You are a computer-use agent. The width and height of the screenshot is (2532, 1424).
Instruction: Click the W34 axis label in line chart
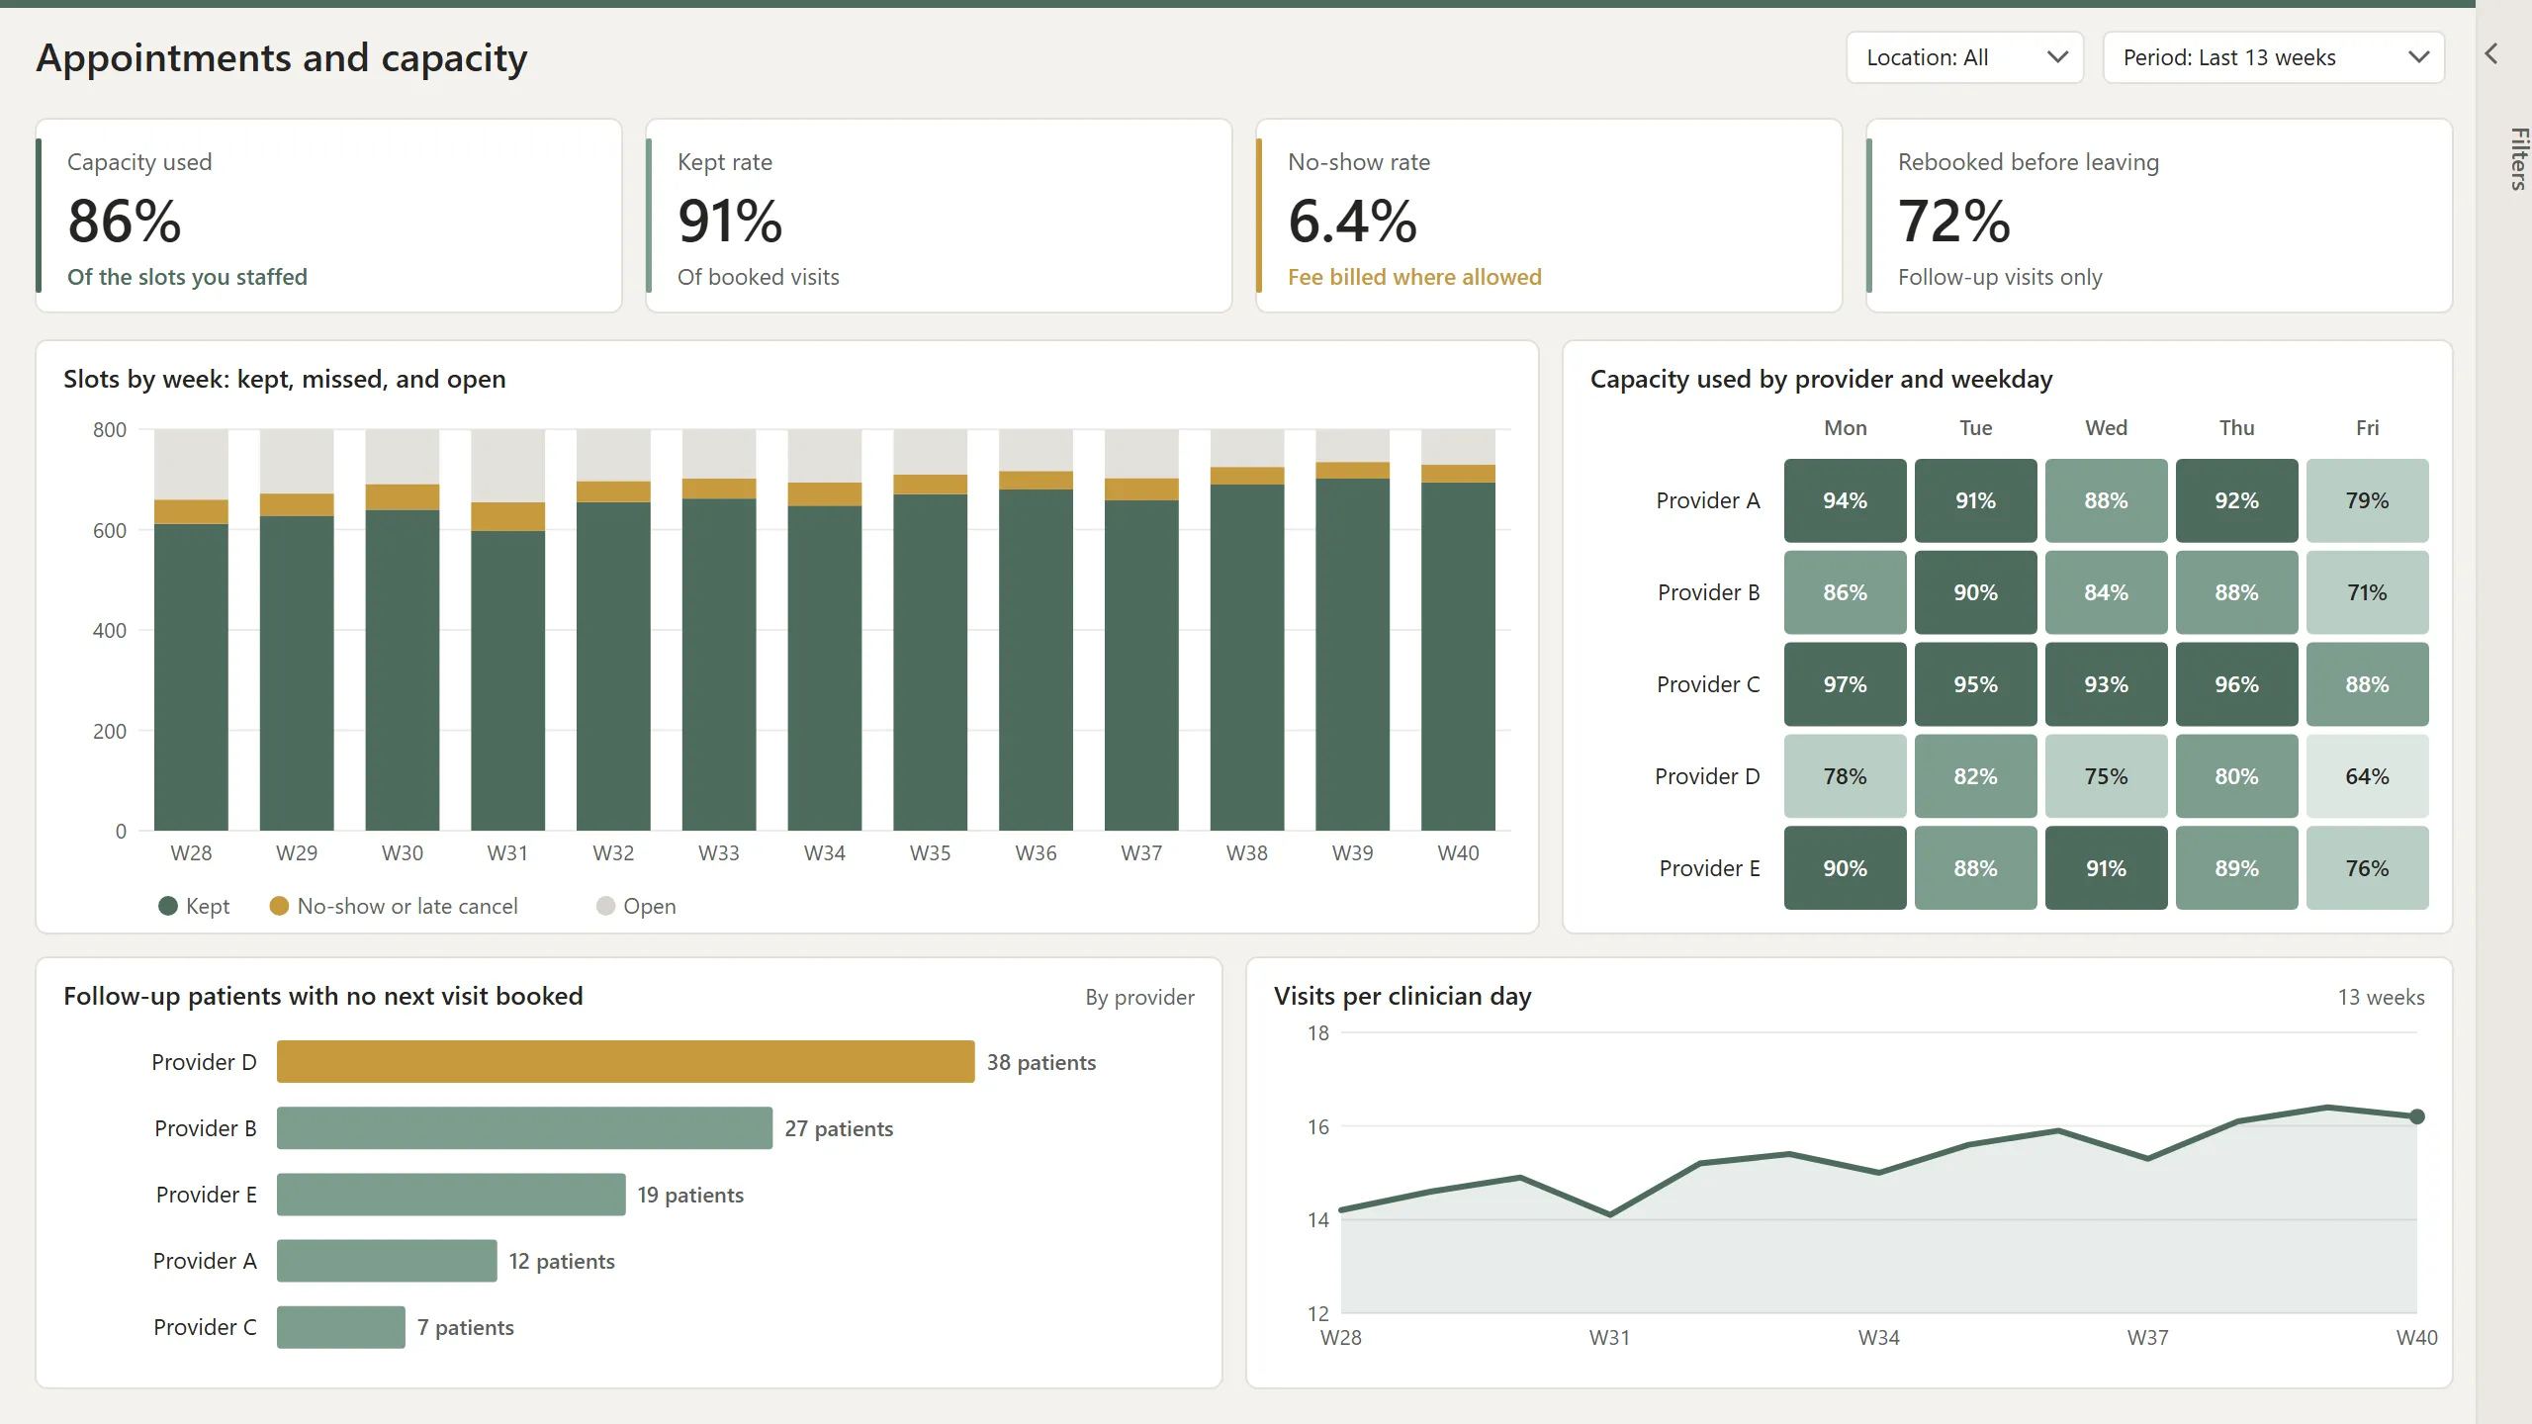[1878, 1338]
